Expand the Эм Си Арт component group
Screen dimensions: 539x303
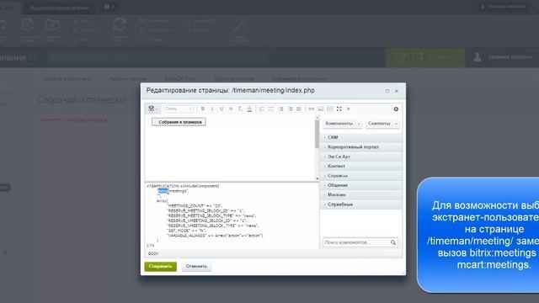pyautogui.click(x=361, y=157)
